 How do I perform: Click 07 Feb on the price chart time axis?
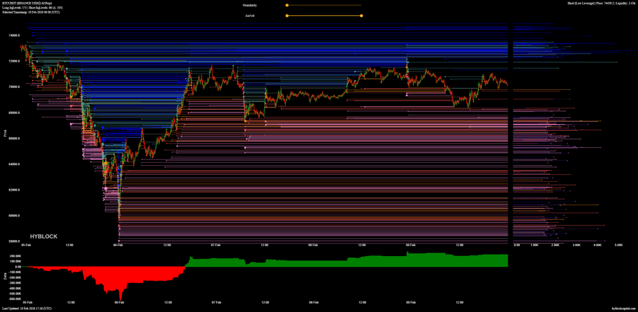[215, 246]
